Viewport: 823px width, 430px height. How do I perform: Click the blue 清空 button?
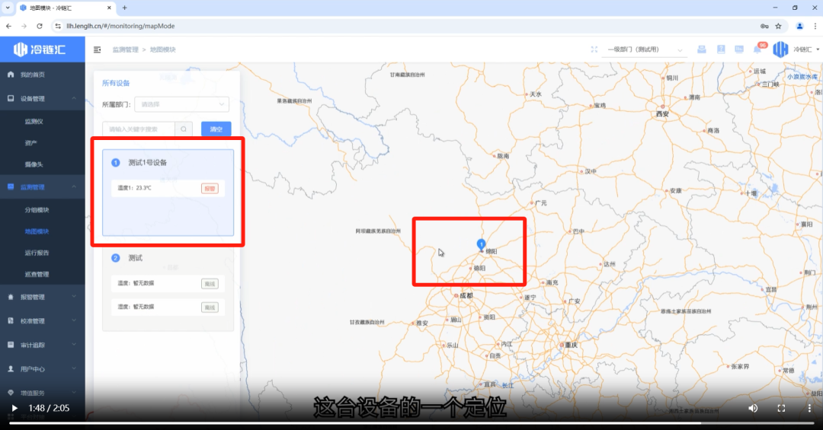pos(216,129)
